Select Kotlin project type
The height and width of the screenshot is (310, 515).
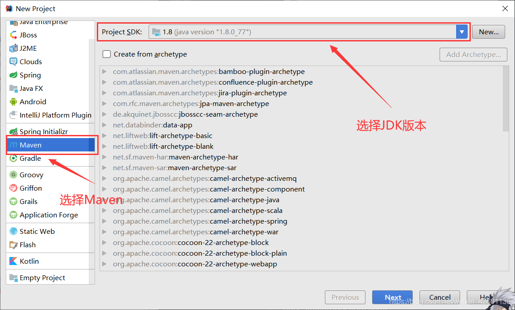[x=29, y=261]
